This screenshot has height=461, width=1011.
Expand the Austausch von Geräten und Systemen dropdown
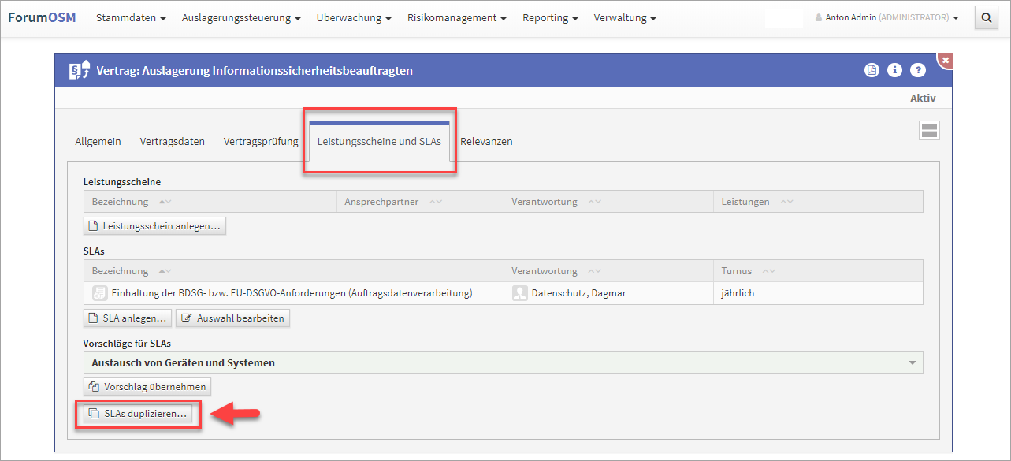coord(913,363)
